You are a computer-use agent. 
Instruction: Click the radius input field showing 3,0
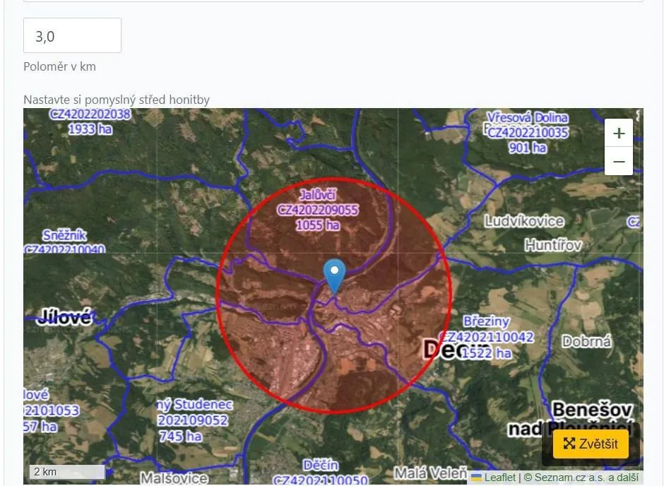point(73,35)
